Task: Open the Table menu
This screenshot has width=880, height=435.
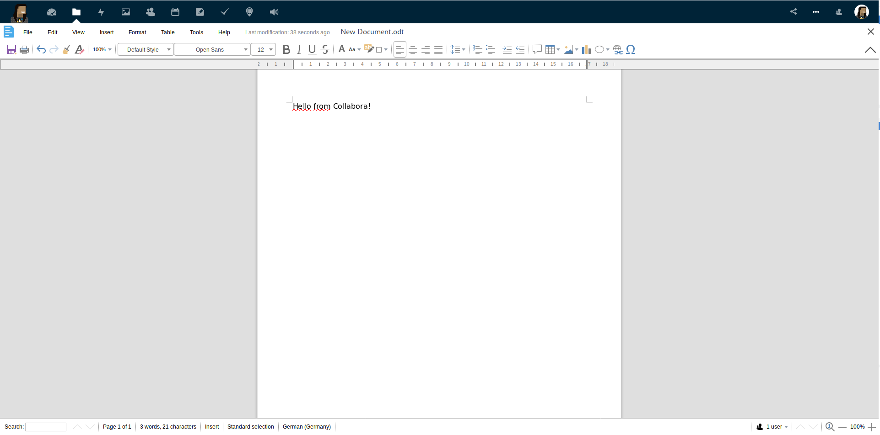Action: tap(168, 32)
